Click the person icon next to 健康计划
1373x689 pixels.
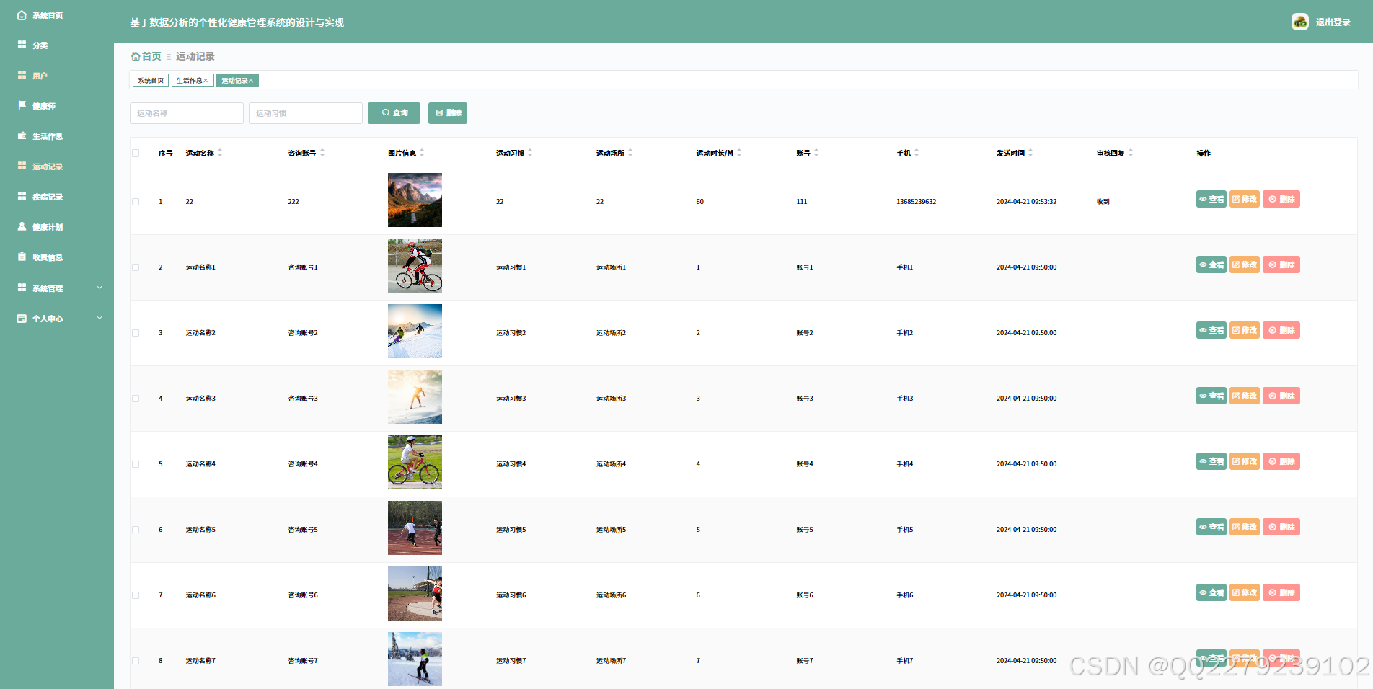(x=22, y=226)
